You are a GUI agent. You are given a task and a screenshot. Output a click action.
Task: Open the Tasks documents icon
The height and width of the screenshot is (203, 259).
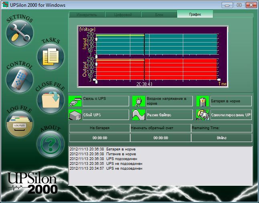51,57
